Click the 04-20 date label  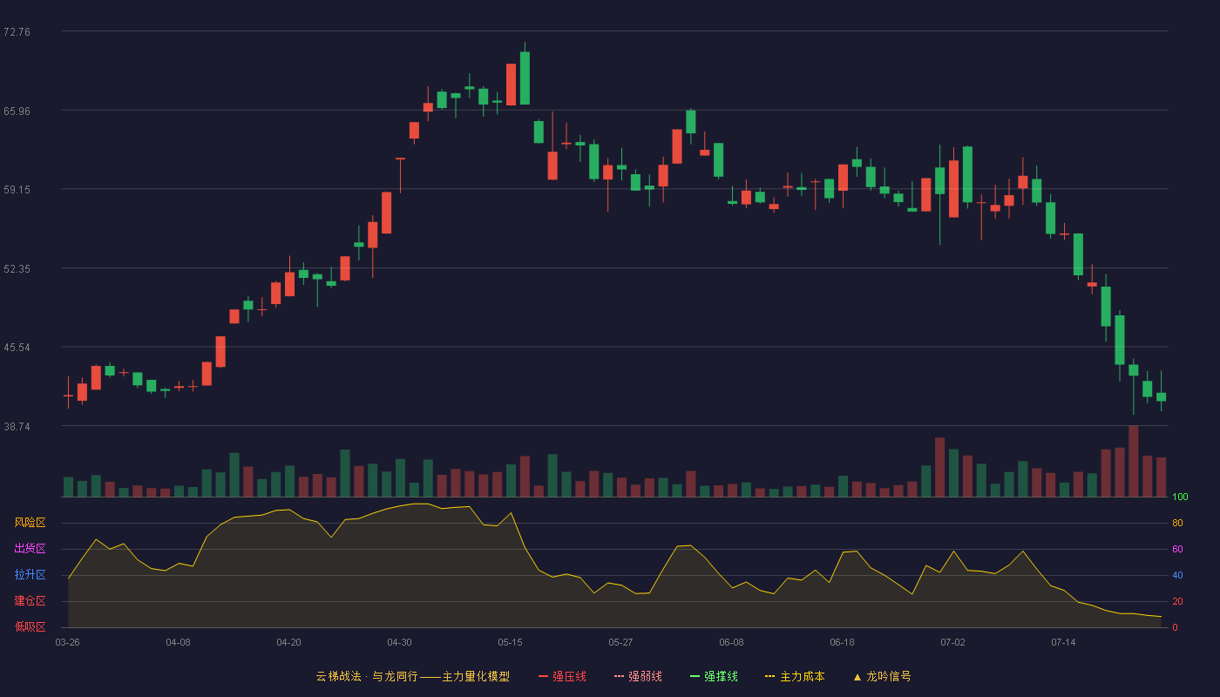pos(288,642)
